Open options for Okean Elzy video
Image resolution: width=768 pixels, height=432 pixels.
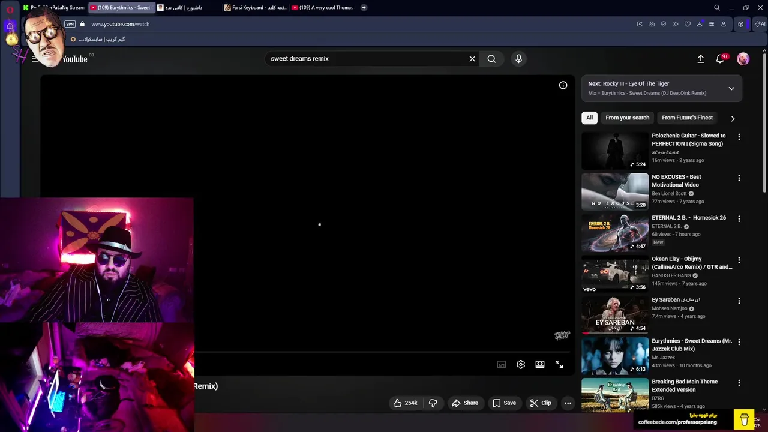coord(739,260)
